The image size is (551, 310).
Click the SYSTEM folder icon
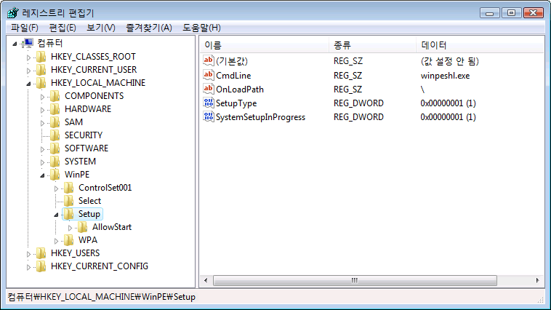click(x=55, y=162)
